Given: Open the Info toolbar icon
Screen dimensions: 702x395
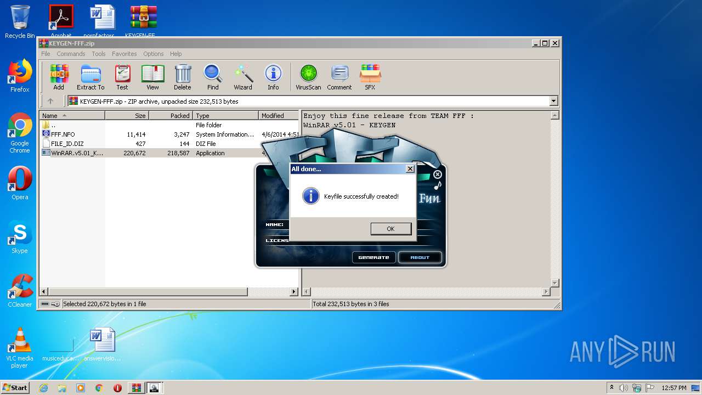Looking at the screenshot, I should [x=273, y=77].
